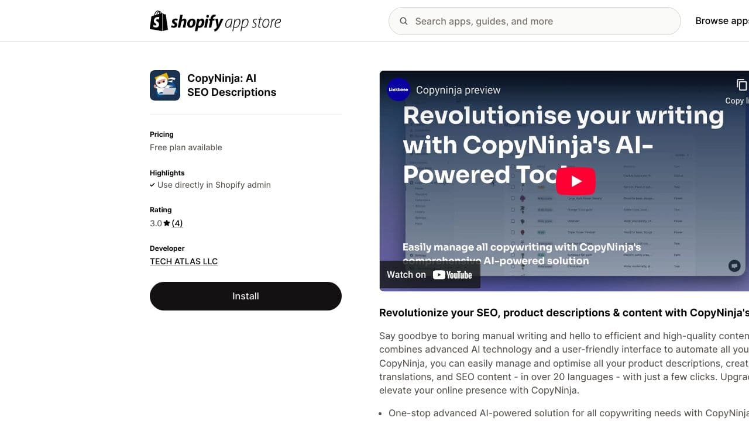Click the video thumbnail headline text
The height and width of the screenshot is (421, 749).
[x=564, y=145]
